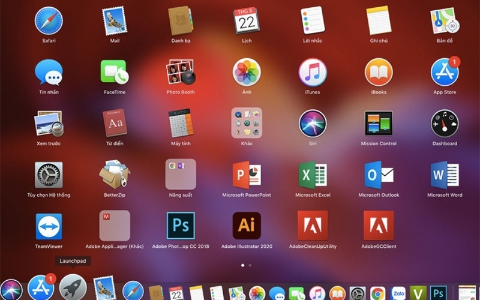480x300 pixels.
Task: Open Mail from the Dock
Action: click(104, 288)
